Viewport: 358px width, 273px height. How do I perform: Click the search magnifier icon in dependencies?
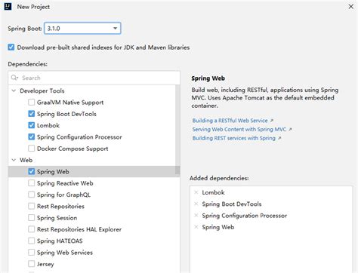point(14,78)
